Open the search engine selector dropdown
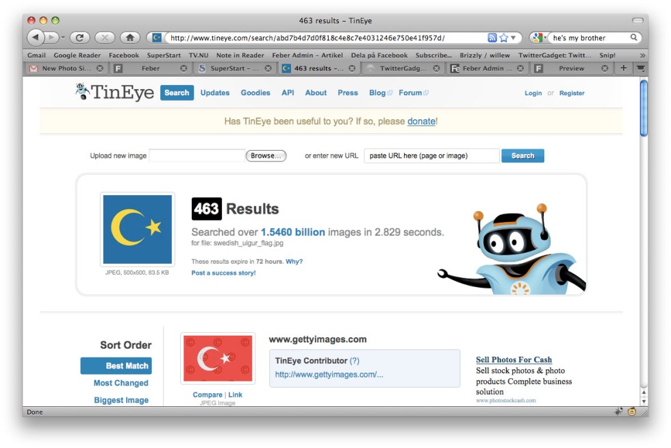The width and height of the screenshot is (671, 448). pyautogui.click(x=538, y=38)
